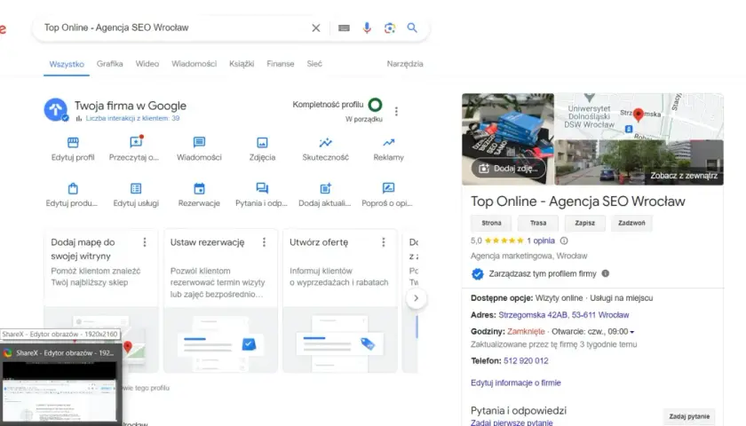
Task: Open Zobacz z zewnątrz street view photo
Action: (639, 162)
